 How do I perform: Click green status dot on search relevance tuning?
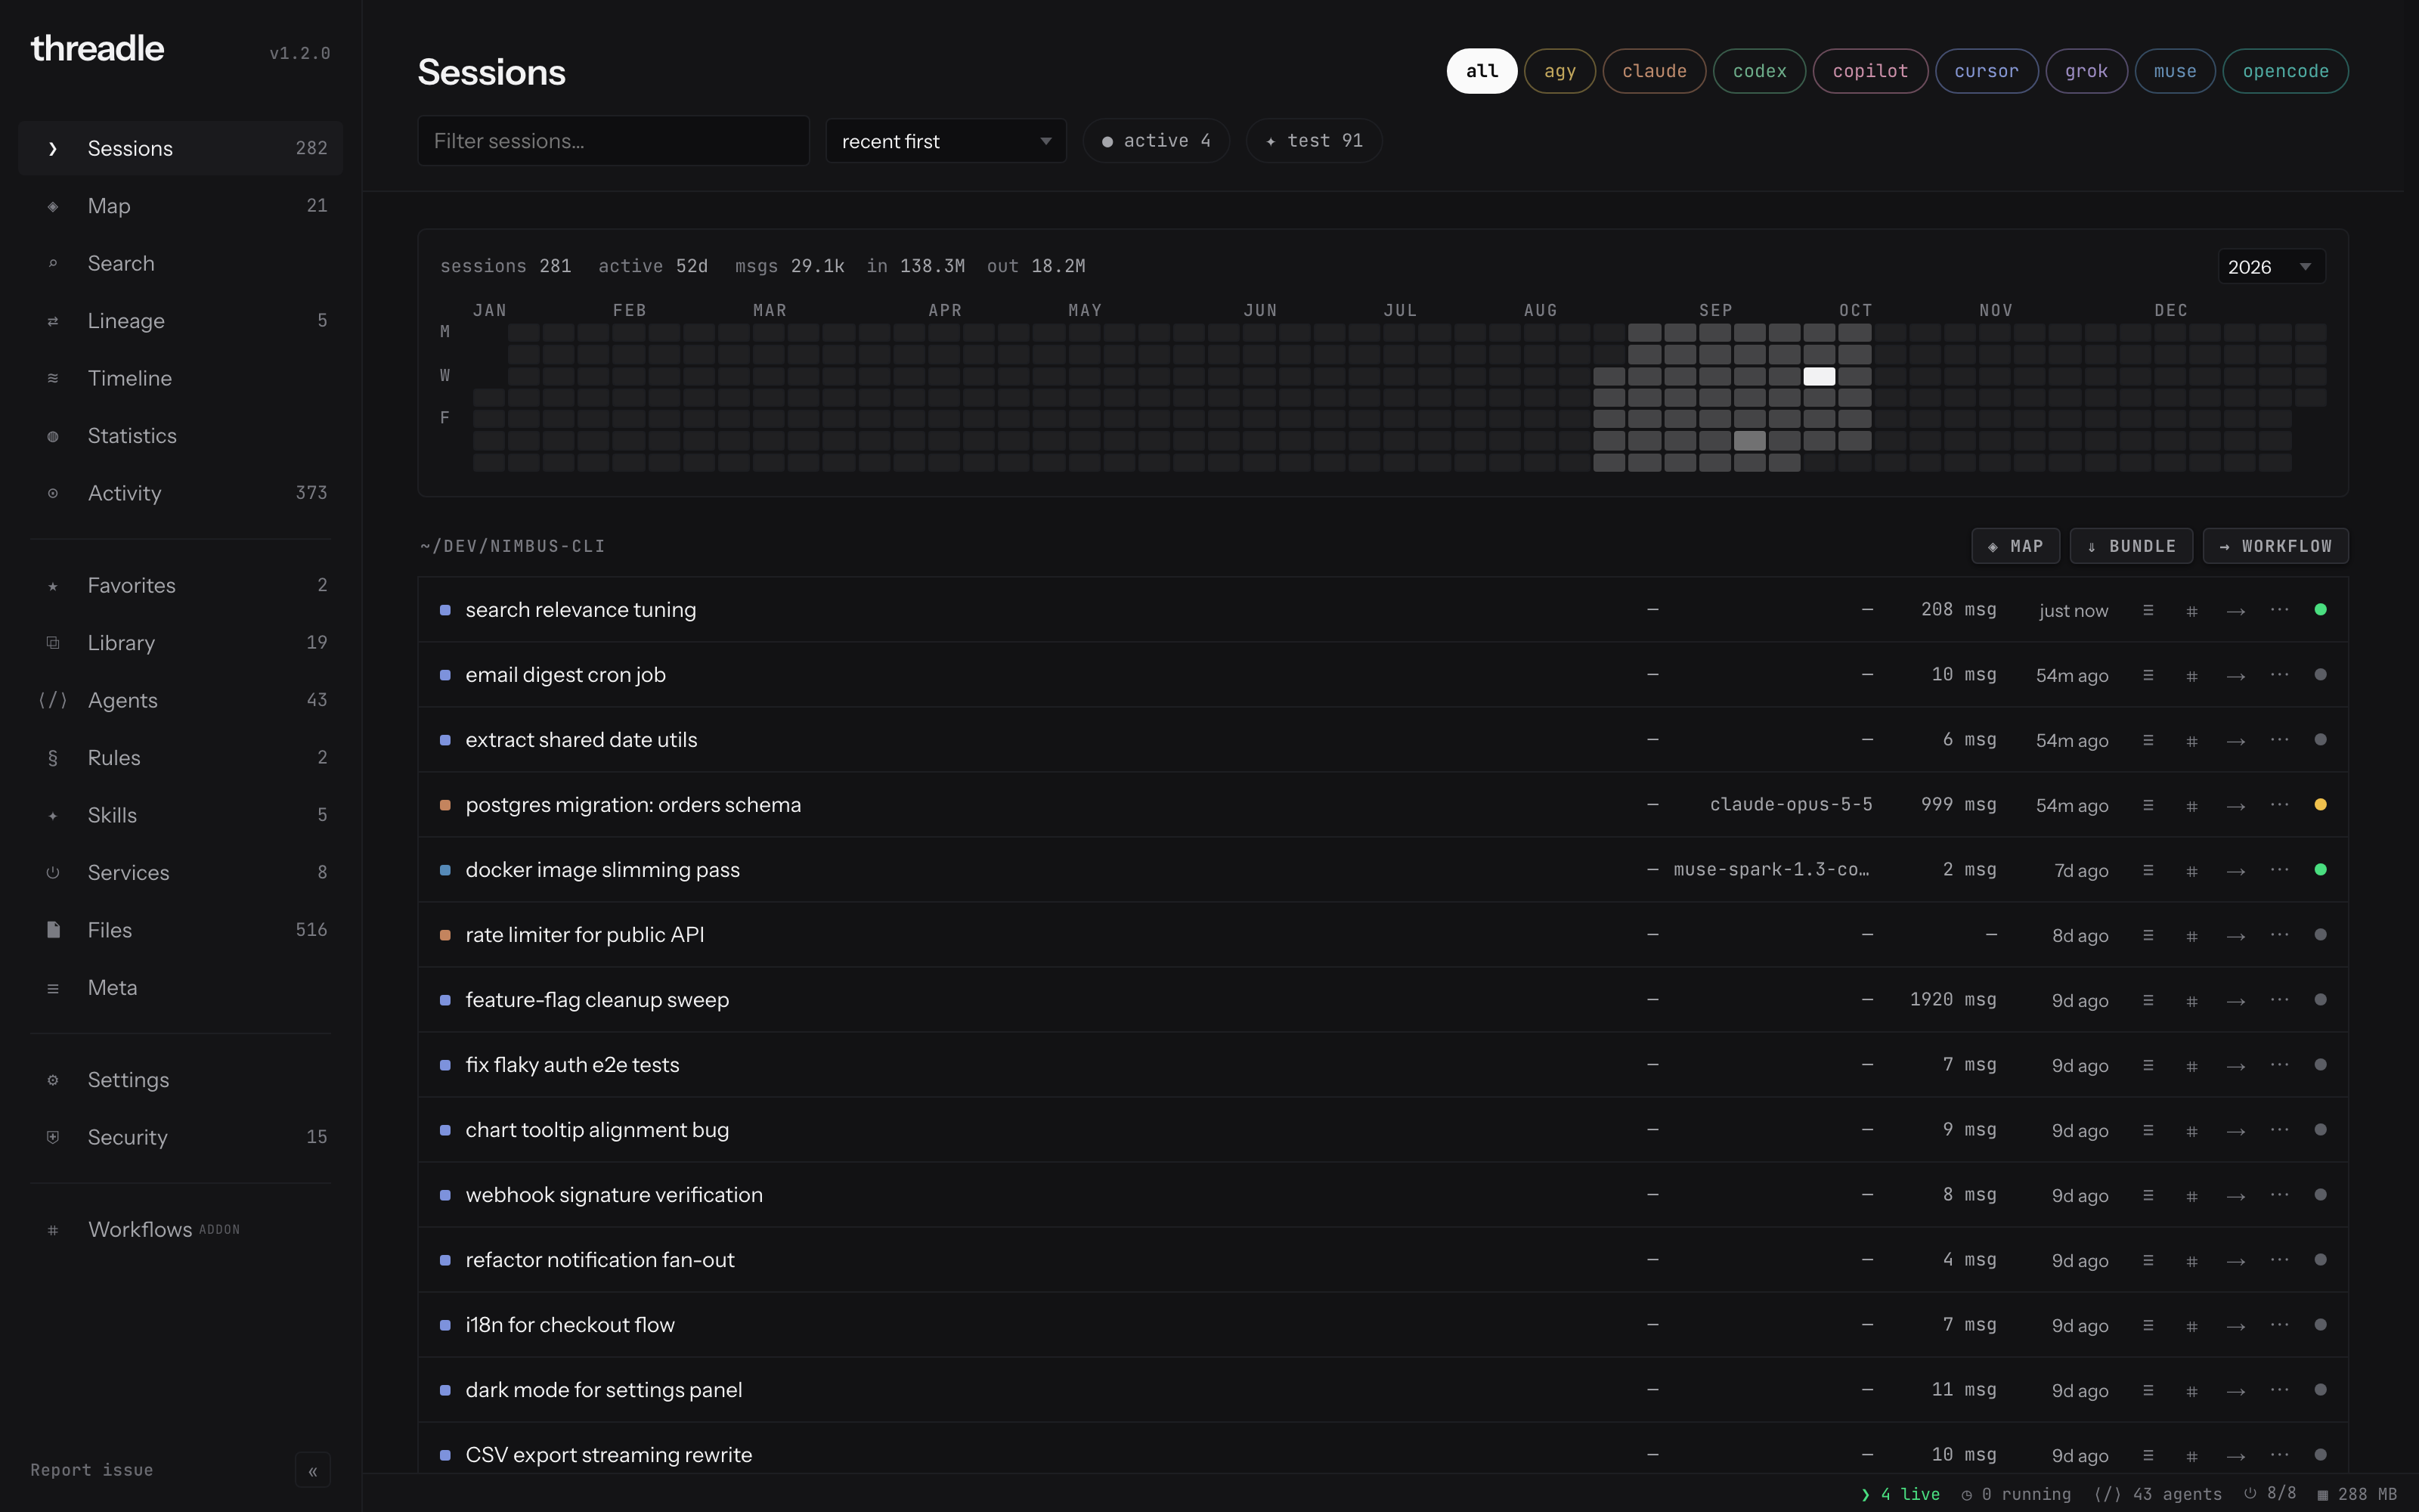point(2320,610)
